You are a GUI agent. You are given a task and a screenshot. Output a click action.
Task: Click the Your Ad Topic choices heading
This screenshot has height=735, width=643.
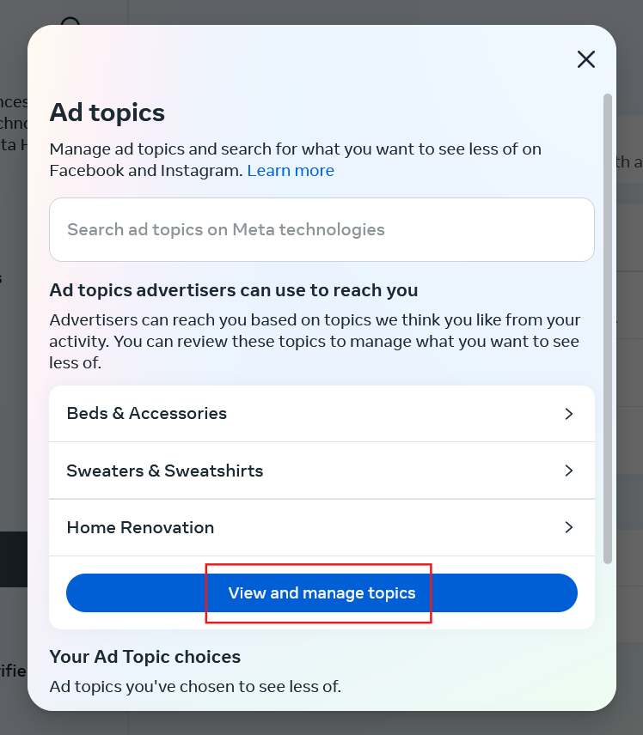pyautogui.click(x=145, y=657)
